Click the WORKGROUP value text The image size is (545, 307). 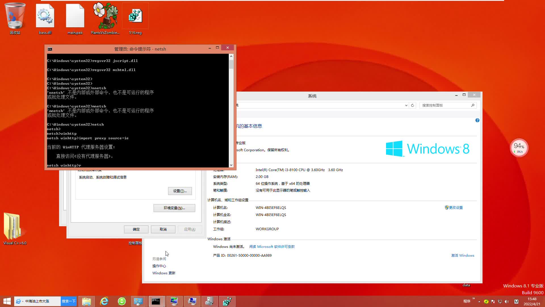click(267, 229)
